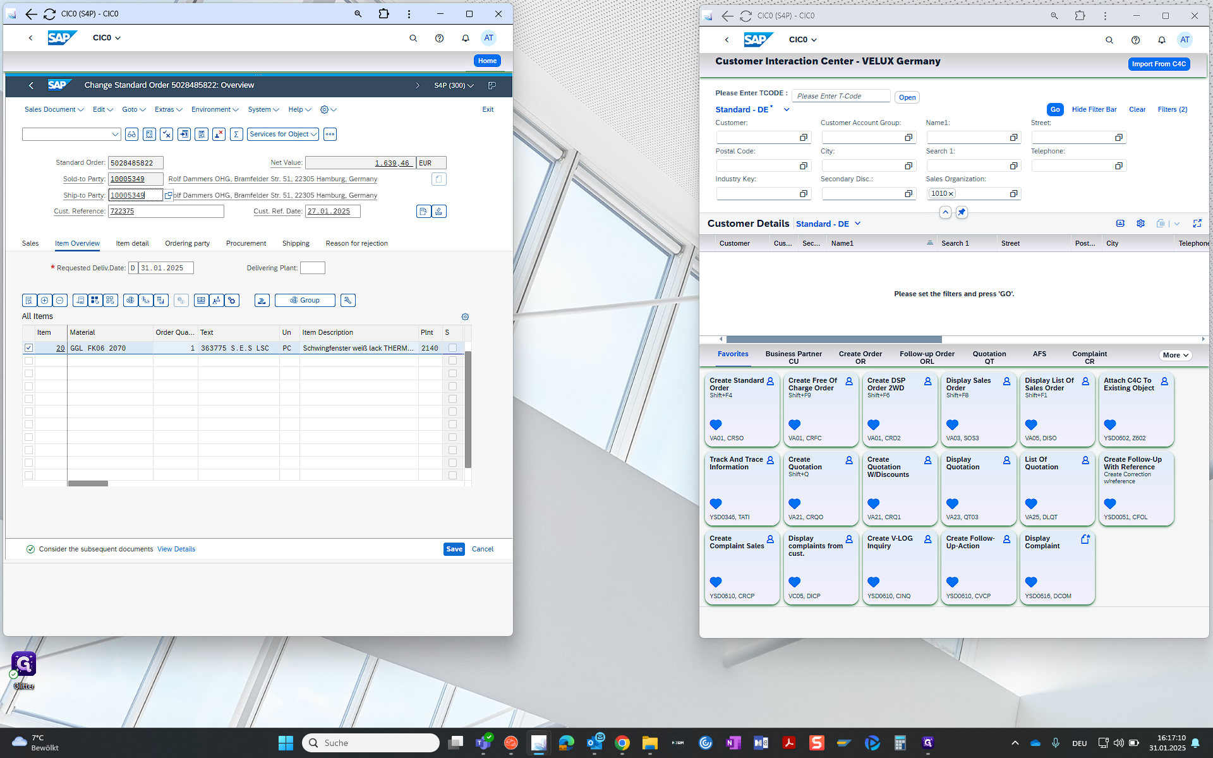The image size is (1213, 758).
Task: Click search magnifier in left CIC0 SAP header
Action: (413, 38)
